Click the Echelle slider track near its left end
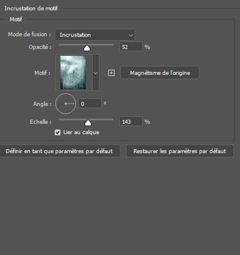The height and width of the screenshot is (255, 240). click(x=62, y=119)
